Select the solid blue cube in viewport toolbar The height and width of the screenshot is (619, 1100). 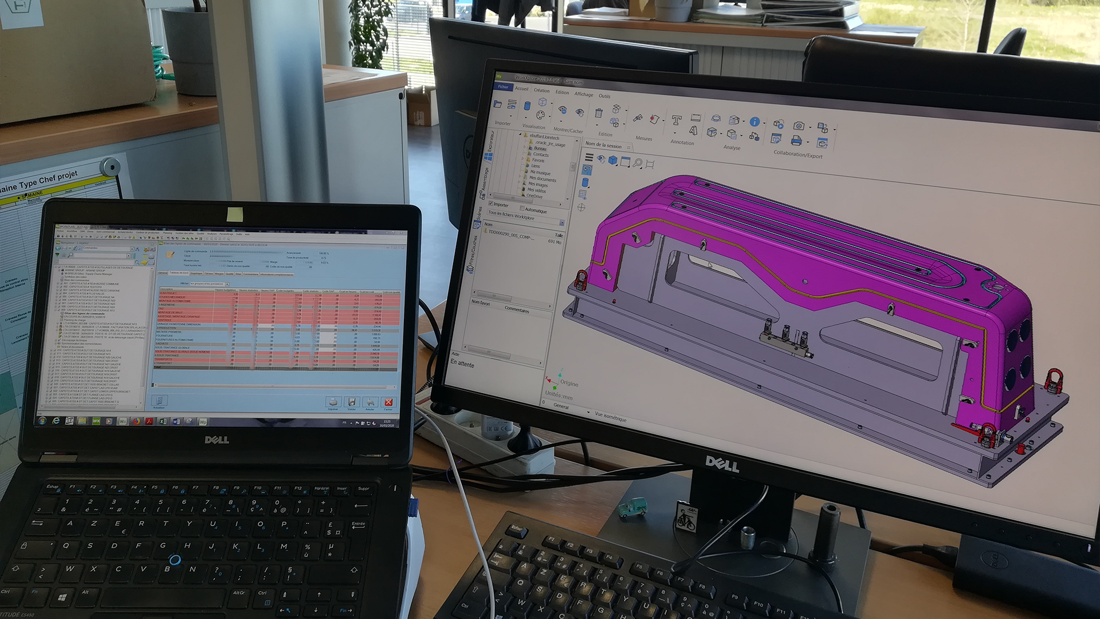612,160
